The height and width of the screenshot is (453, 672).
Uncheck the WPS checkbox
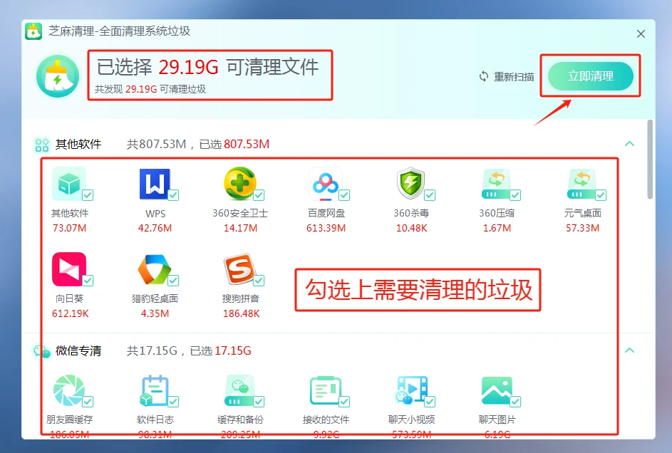(174, 195)
